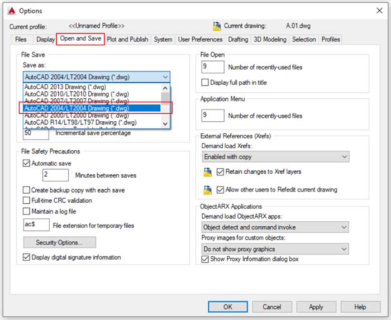
Task: Close the Options dialog
Action: point(379,11)
